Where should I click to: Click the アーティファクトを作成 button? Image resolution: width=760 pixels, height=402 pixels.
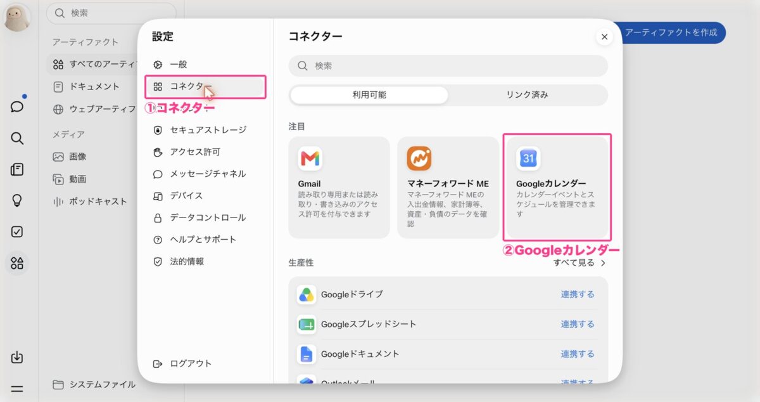tap(671, 33)
